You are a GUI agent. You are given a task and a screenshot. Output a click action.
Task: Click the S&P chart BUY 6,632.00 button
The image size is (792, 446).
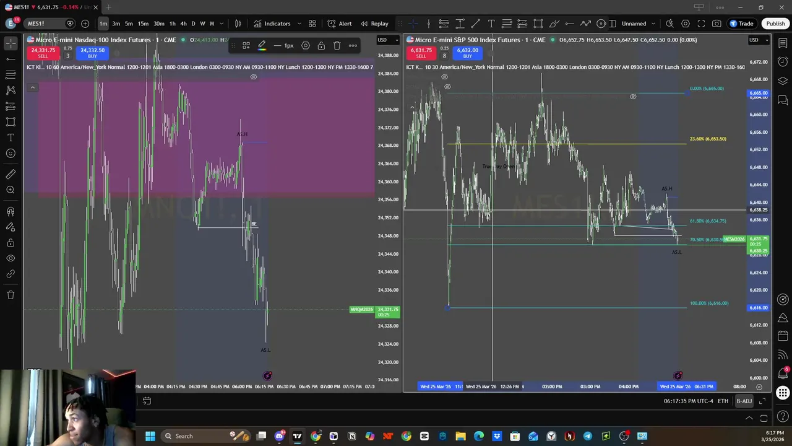467,53
